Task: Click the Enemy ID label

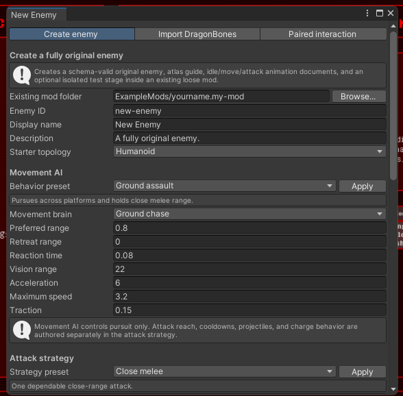Action: [x=27, y=111]
